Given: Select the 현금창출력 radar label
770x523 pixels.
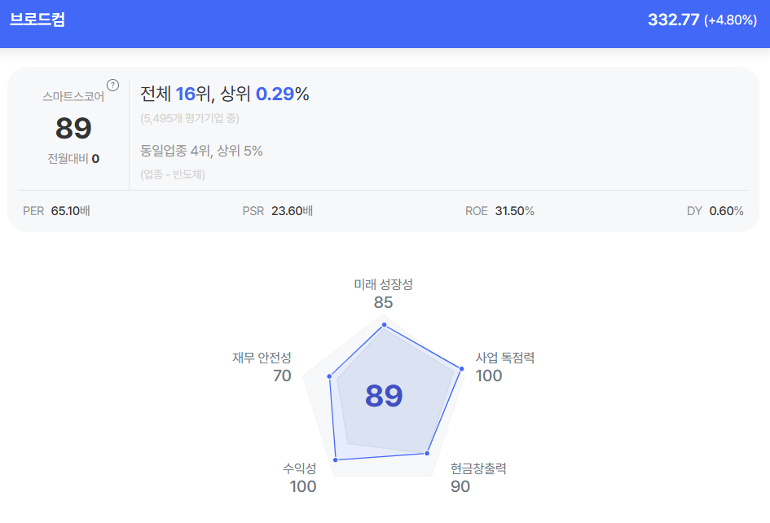Looking at the screenshot, I should click(478, 468).
